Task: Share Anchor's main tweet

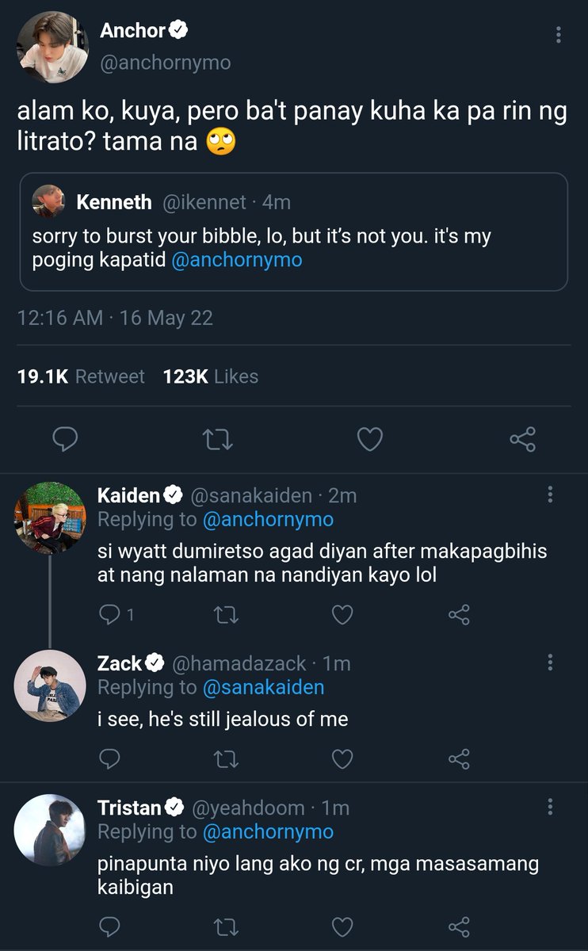Action: coord(522,439)
